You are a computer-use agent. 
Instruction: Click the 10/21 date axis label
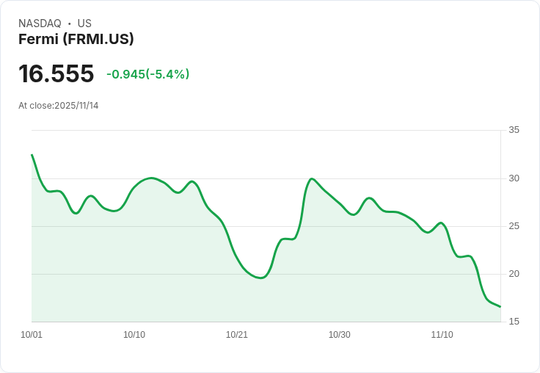pos(237,335)
